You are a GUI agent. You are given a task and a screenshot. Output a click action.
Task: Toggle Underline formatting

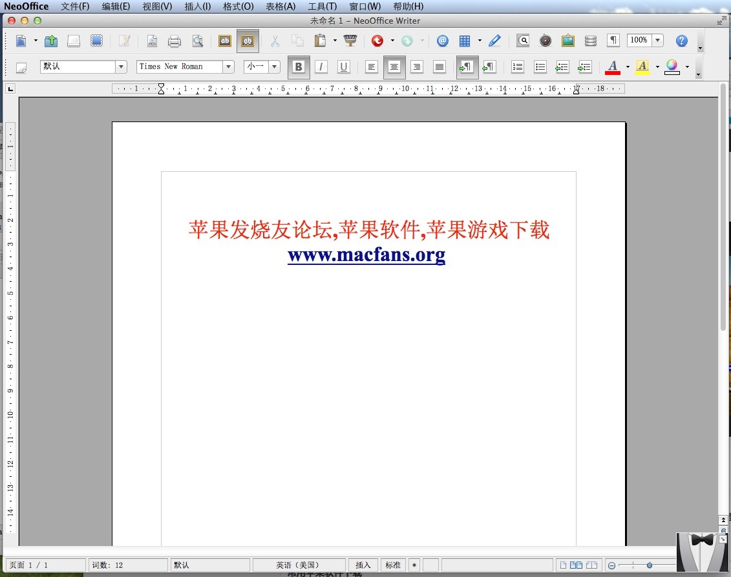pyautogui.click(x=344, y=67)
